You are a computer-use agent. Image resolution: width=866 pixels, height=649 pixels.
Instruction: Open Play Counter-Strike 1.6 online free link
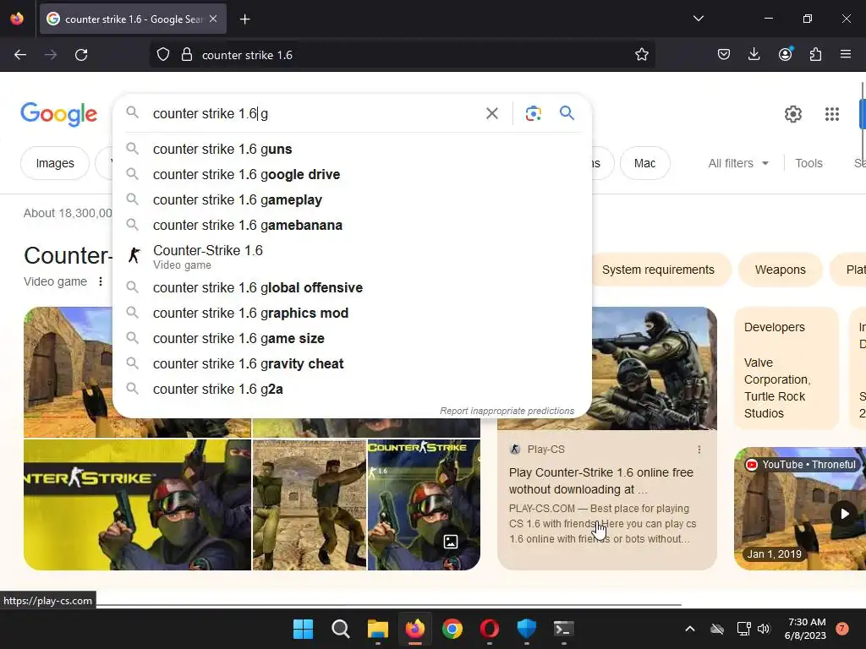pyautogui.click(x=601, y=481)
